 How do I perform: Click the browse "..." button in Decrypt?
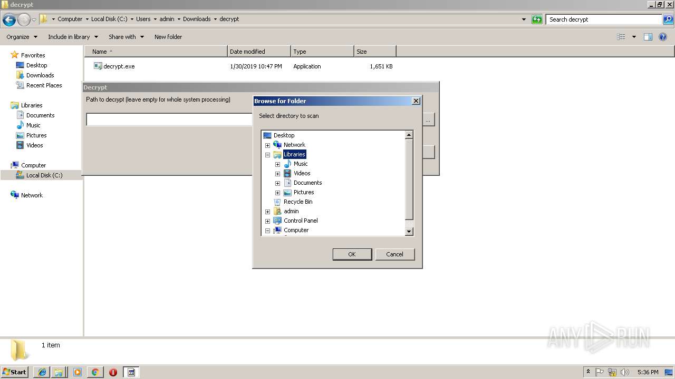(x=428, y=121)
